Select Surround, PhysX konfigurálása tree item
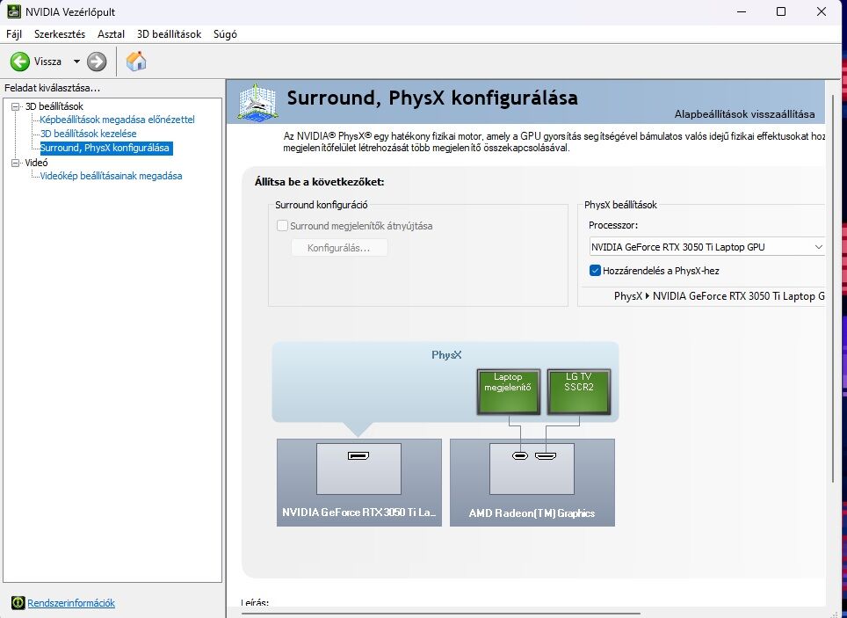 [105, 148]
